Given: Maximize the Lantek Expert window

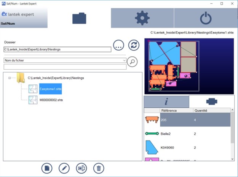Looking at the screenshot, I should 222,4.
